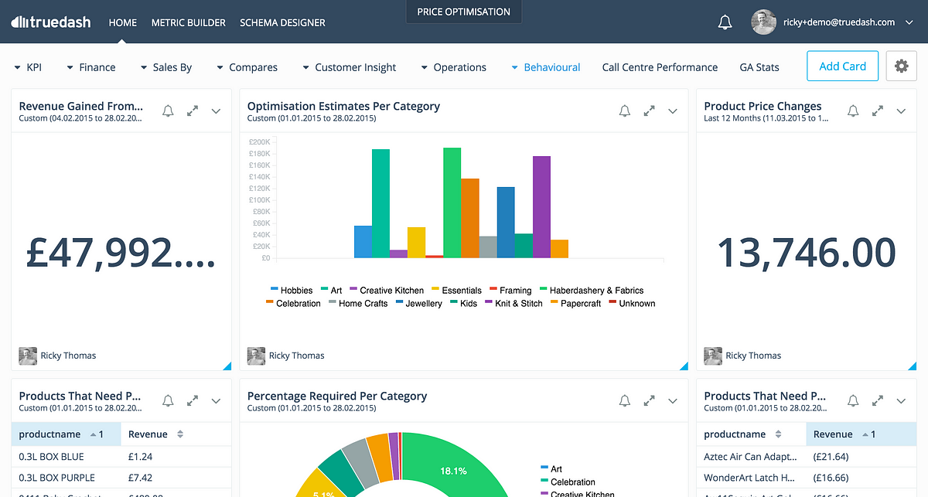This screenshot has height=497, width=928.
Task: Toggle Unknown series in chart legend
Action: [x=632, y=304]
